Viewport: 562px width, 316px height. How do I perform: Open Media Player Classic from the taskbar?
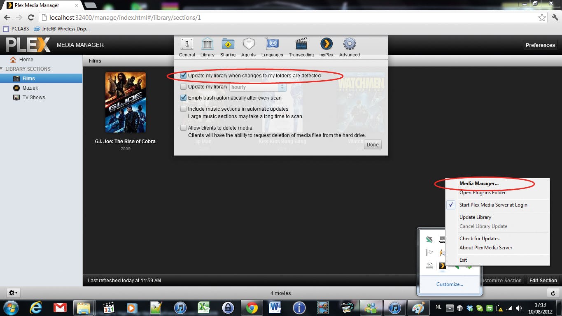click(108, 308)
